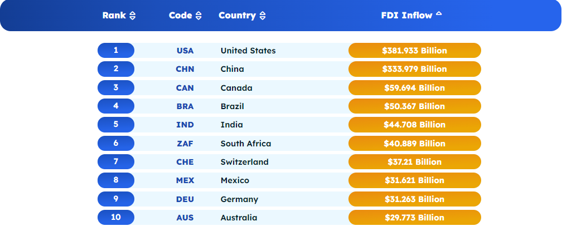Toggle FDI Inflow sort direction arrow

pos(439,14)
